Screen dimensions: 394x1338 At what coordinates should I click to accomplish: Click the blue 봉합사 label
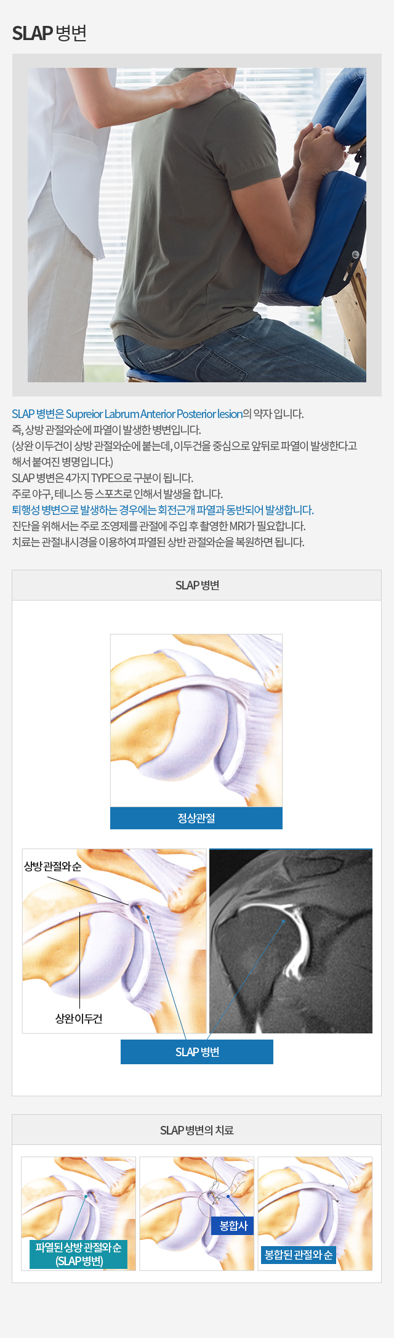(233, 1226)
